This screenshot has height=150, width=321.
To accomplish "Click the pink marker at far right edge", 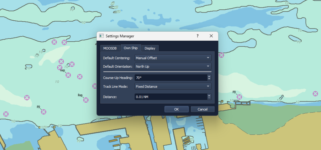I will (x=315, y=94).
